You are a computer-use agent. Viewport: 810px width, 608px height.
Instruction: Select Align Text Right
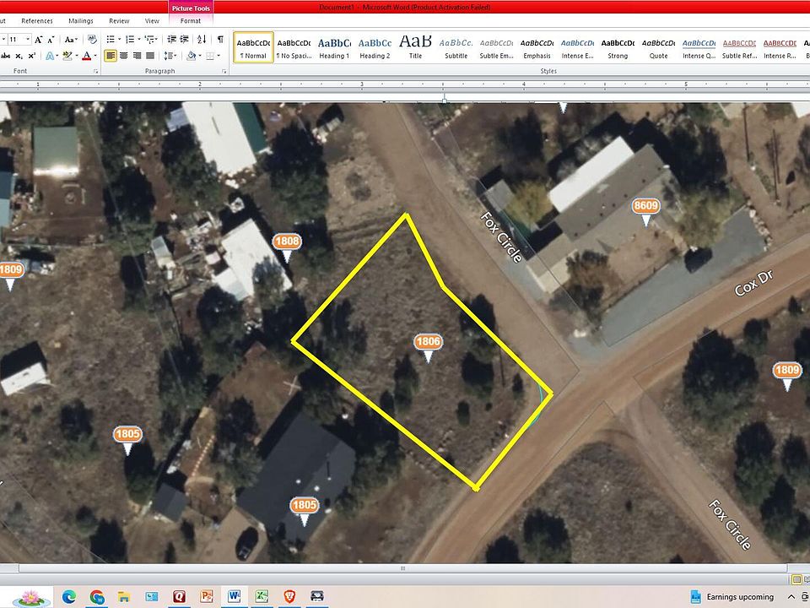(x=137, y=56)
